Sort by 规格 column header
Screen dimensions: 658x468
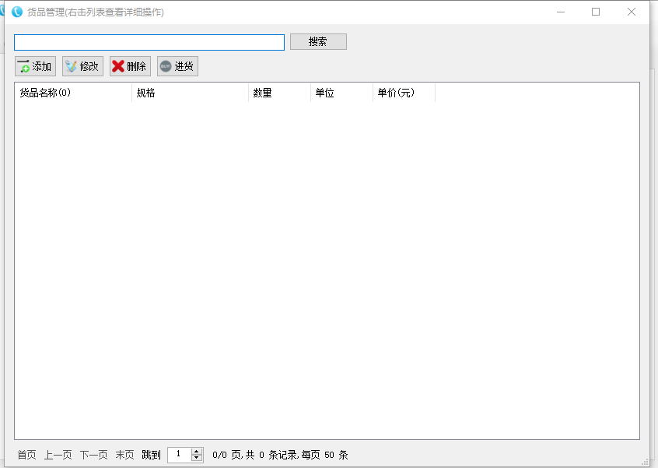(x=190, y=93)
